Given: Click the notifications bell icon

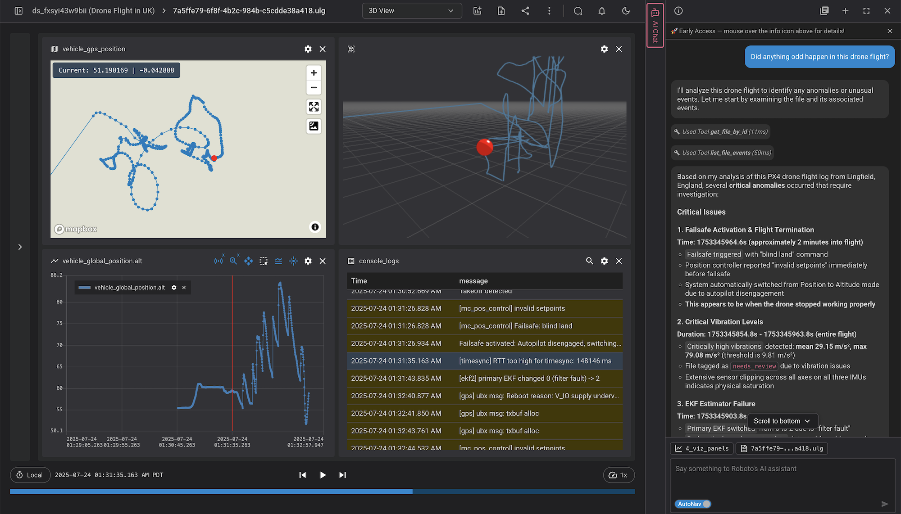Looking at the screenshot, I should click(602, 11).
